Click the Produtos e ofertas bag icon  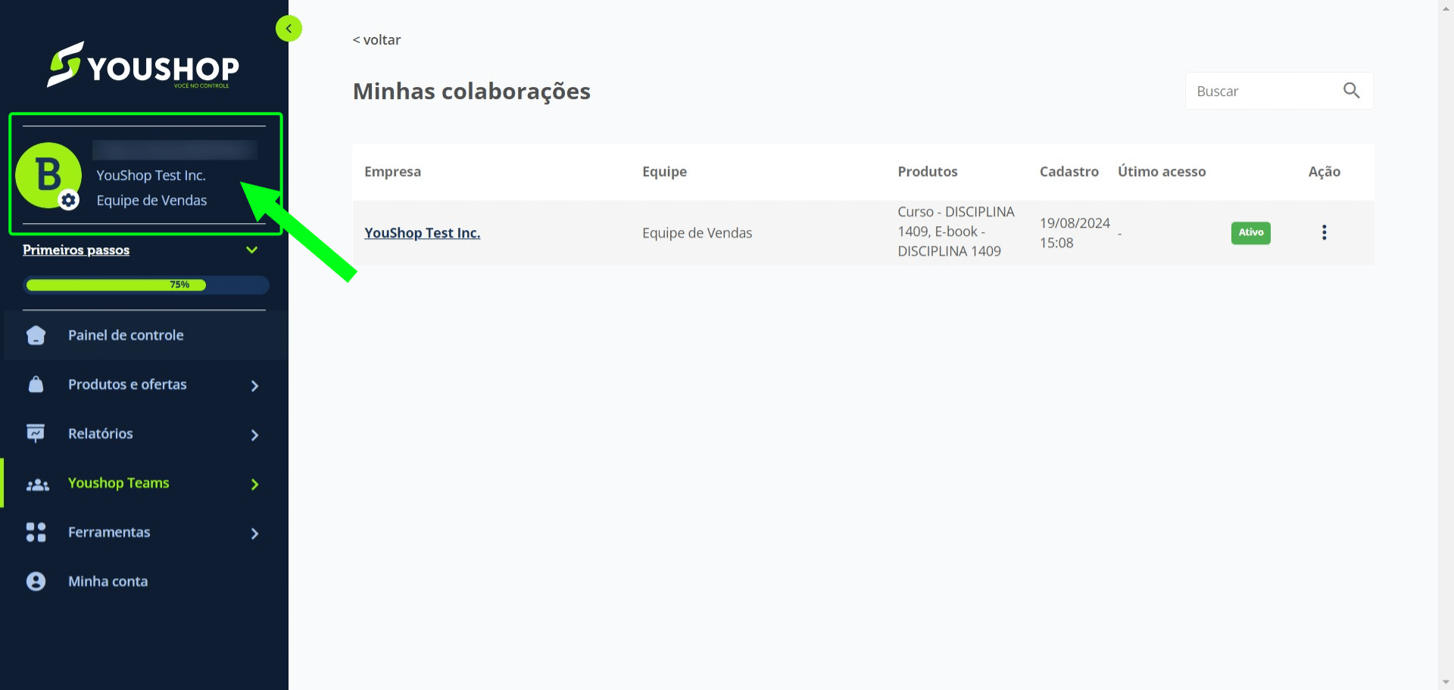point(36,384)
